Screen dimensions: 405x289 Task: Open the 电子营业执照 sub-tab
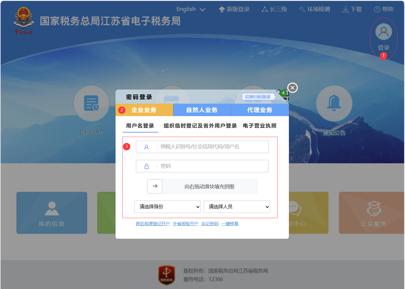(x=260, y=126)
